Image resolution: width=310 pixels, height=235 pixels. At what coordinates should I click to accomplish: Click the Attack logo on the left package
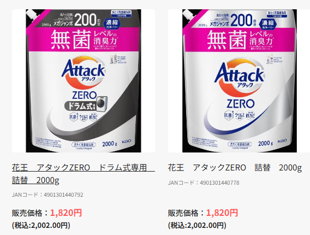coord(84,71)
